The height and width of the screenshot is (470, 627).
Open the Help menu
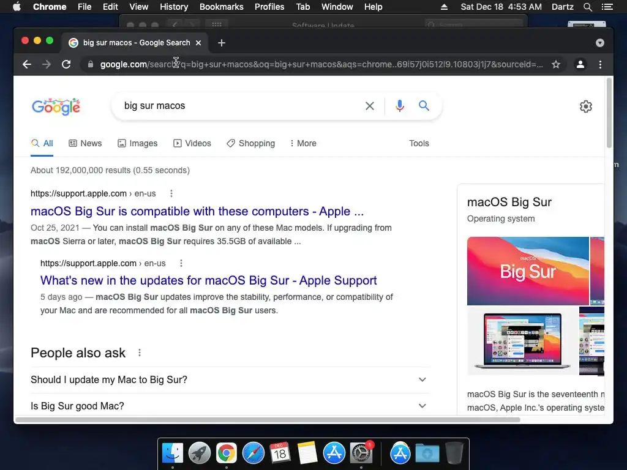[373, 7]
